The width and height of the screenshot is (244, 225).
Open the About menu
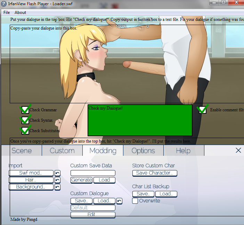[20, 13]
